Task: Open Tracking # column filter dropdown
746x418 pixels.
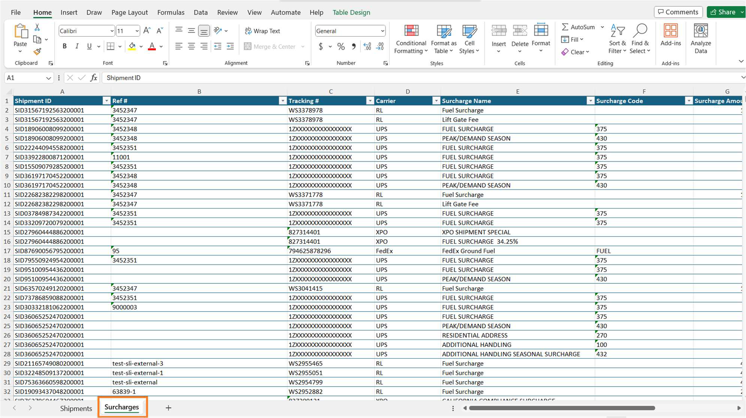Action: click(x=370, y=101)
